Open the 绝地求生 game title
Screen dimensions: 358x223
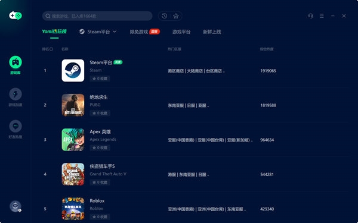[x=98, y=97]
